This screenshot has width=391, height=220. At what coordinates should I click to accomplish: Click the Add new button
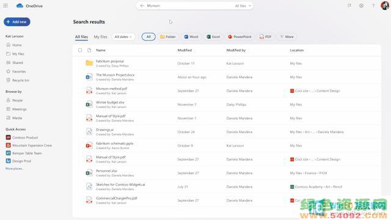(x=17, y=22)
